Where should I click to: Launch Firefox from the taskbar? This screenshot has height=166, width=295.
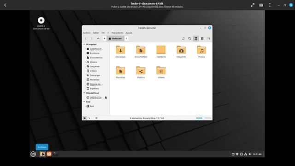49,154
